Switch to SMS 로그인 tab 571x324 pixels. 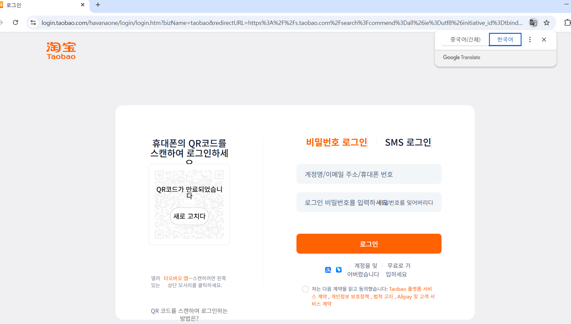(408, 142)
